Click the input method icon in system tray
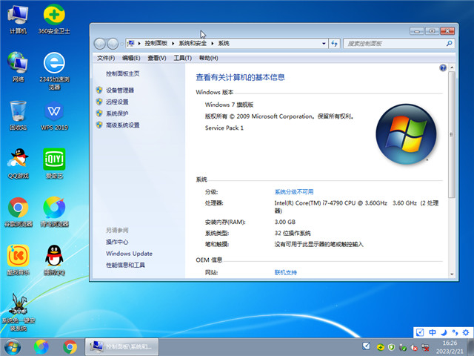Viewport: 474px width, 356px height. click(x=366, y=346)
